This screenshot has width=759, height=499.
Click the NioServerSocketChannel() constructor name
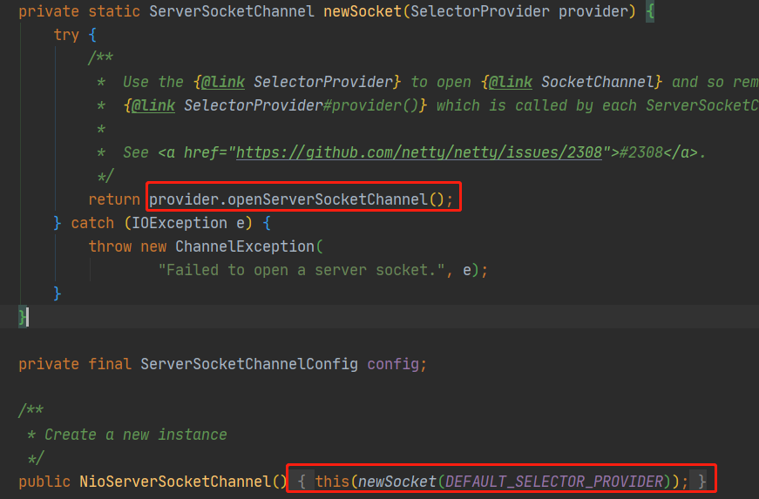pos(175,482)
